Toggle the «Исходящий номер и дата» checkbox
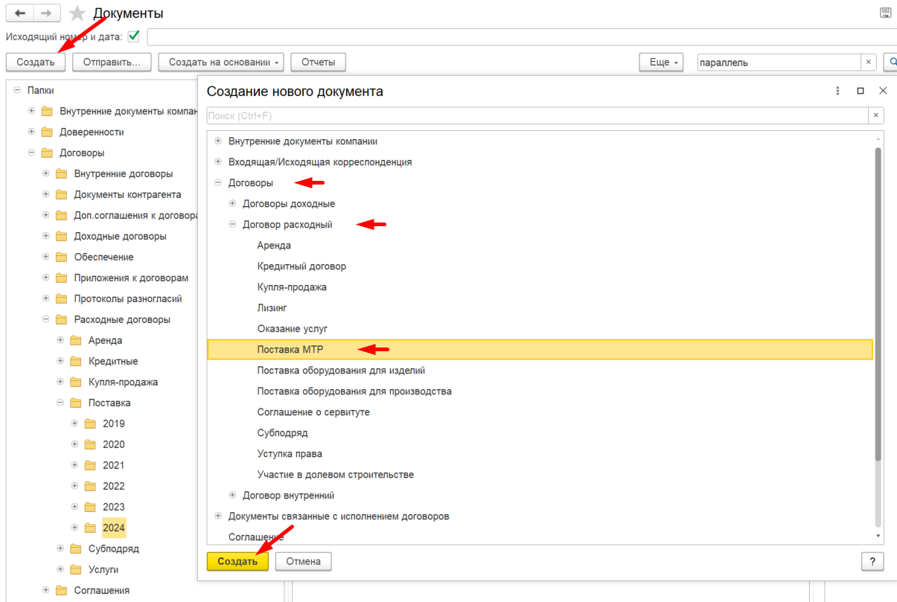Image resolution: width=897 pixels, height=602 pixels. point(134,36)
